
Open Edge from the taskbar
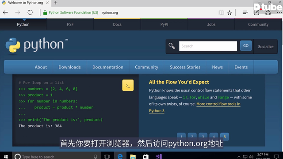pos(120,156)
